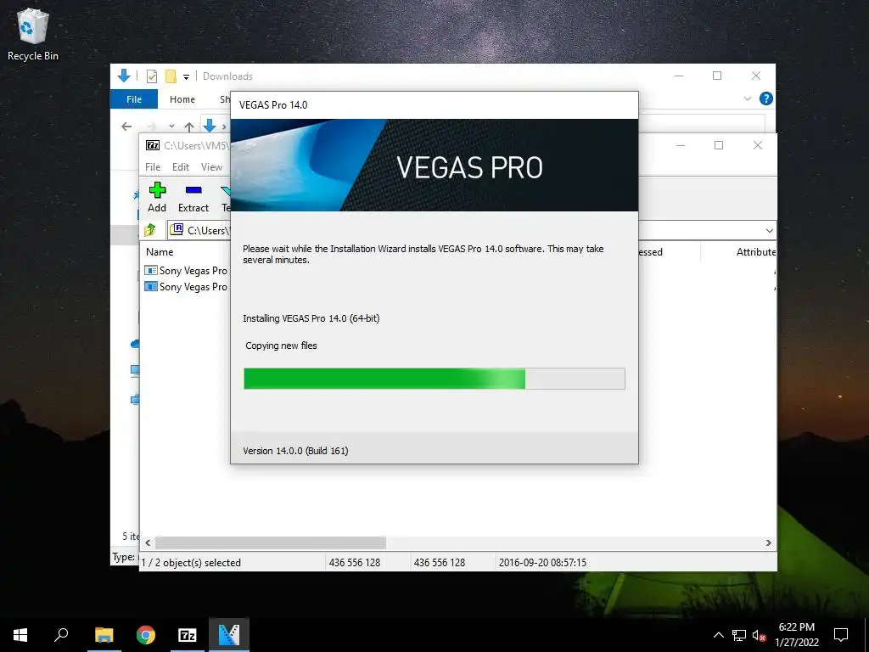This screenshot has height=652, width=869.
Task: Click Up arrow in Downloads Explorer
Action: 189,126
